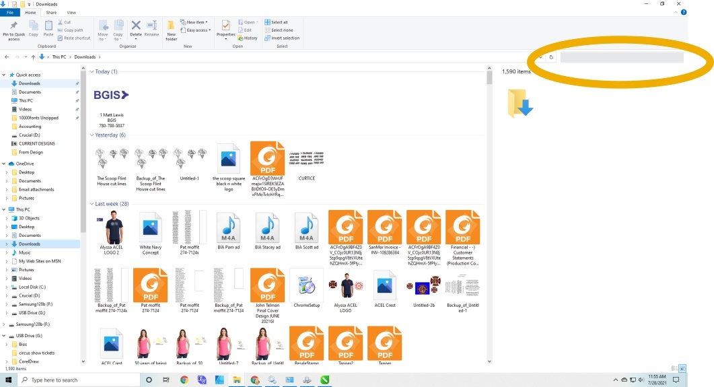
Task: Click the Windows Start button
Action: [x=8, y=380]
